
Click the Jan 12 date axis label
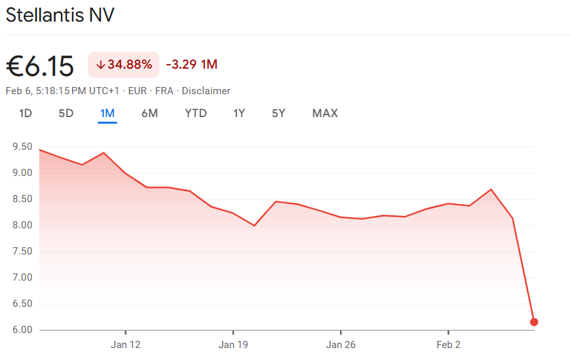click(125, 345)
